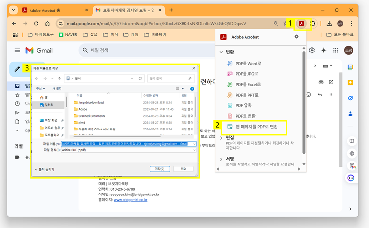Click 저장(S) button in save dialog
The width and height of the screenshot is (369, 228).
(159, 169)
